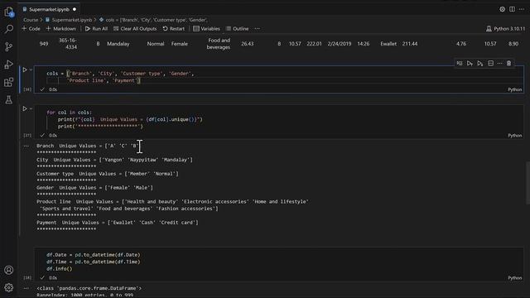The height and width of the screenshot is (298, 530).
Task: Open the Manage settings gear at bottom
Action: click(x=9, y=287)
